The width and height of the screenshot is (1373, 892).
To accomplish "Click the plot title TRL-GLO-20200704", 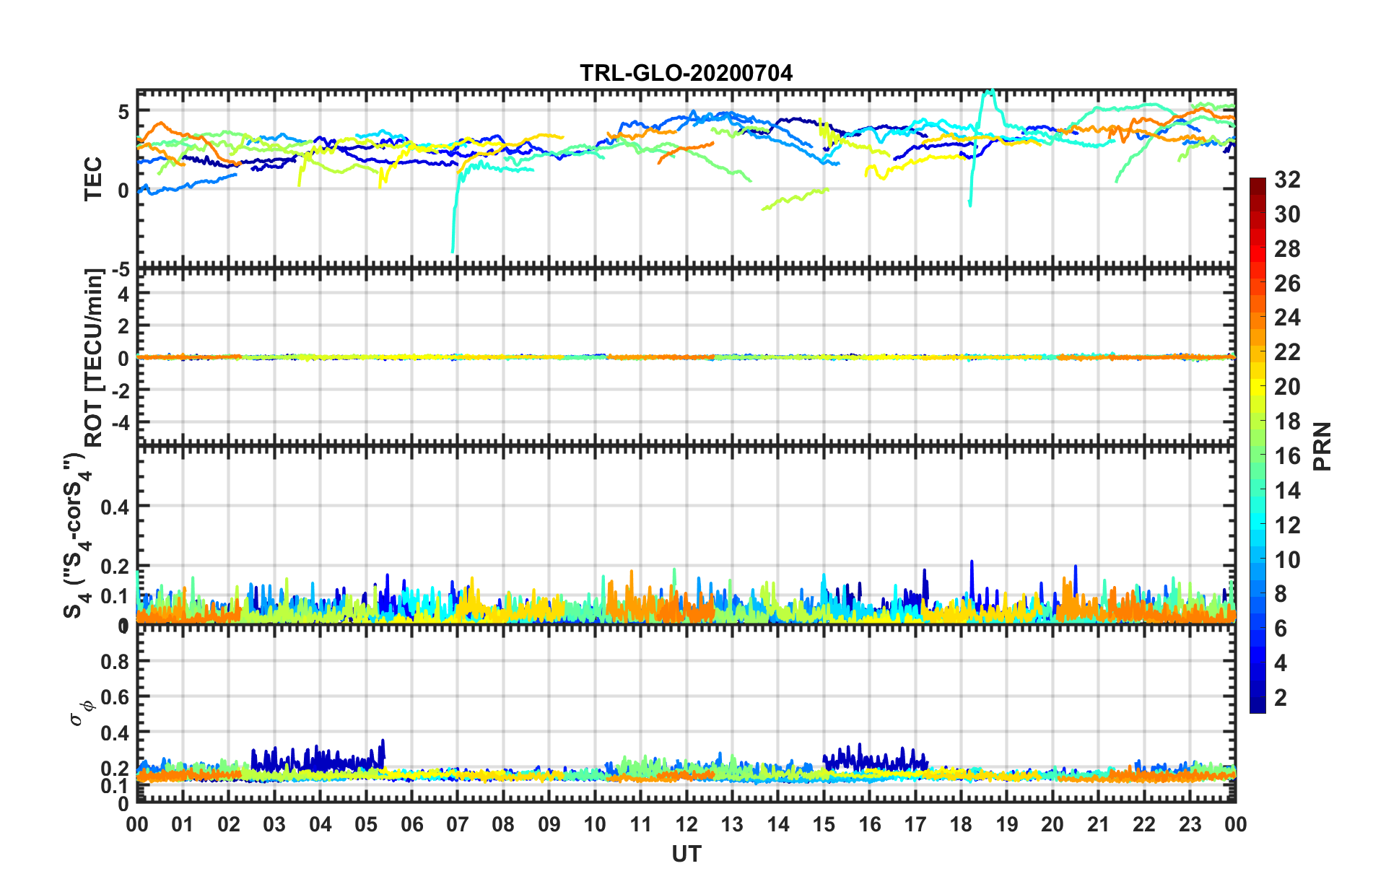I will pos(686,73).
